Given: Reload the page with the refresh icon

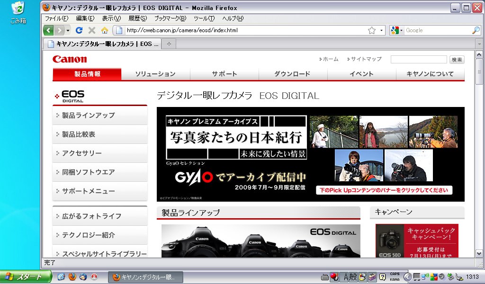Looking at the screenshot, I should click(79, 30).
